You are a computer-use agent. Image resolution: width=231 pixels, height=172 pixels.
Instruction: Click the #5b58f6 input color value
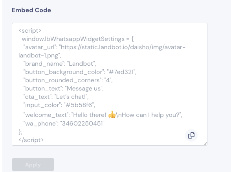click(x=79, y=105)
